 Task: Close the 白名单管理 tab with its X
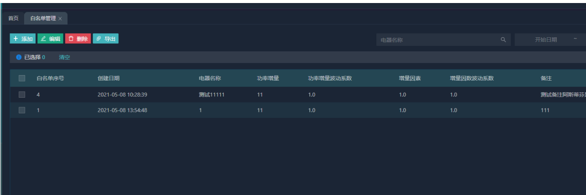60,19
